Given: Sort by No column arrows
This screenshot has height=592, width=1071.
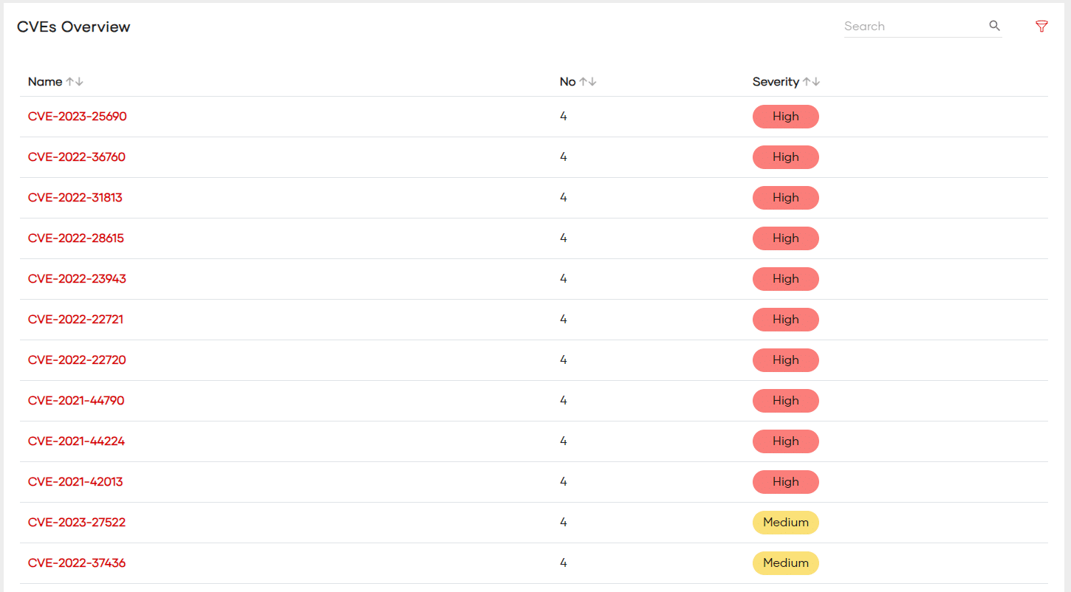Looking at the screenshot, I should click(x=587, y=82).
